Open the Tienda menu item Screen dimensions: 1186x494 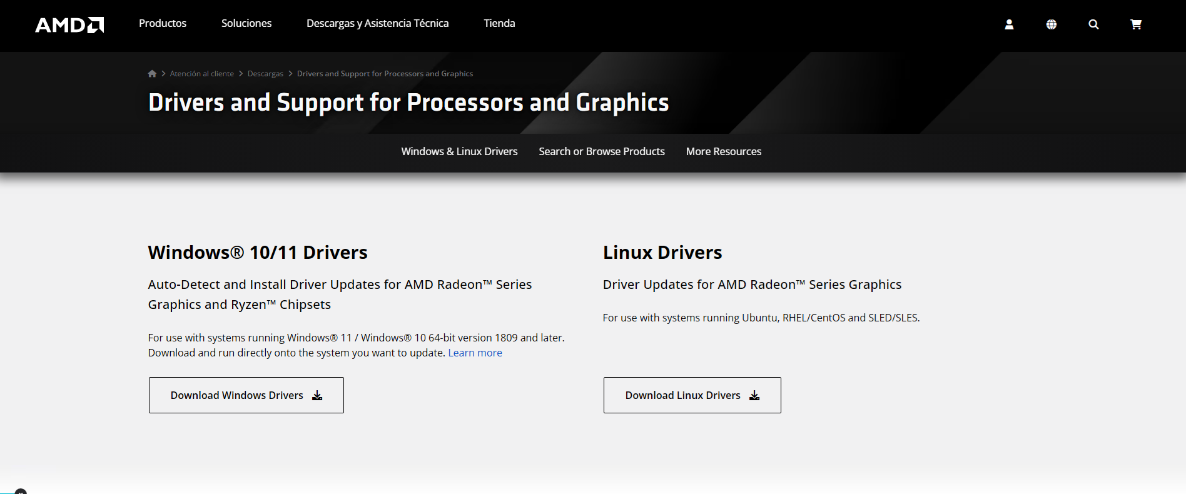point(499,23)
